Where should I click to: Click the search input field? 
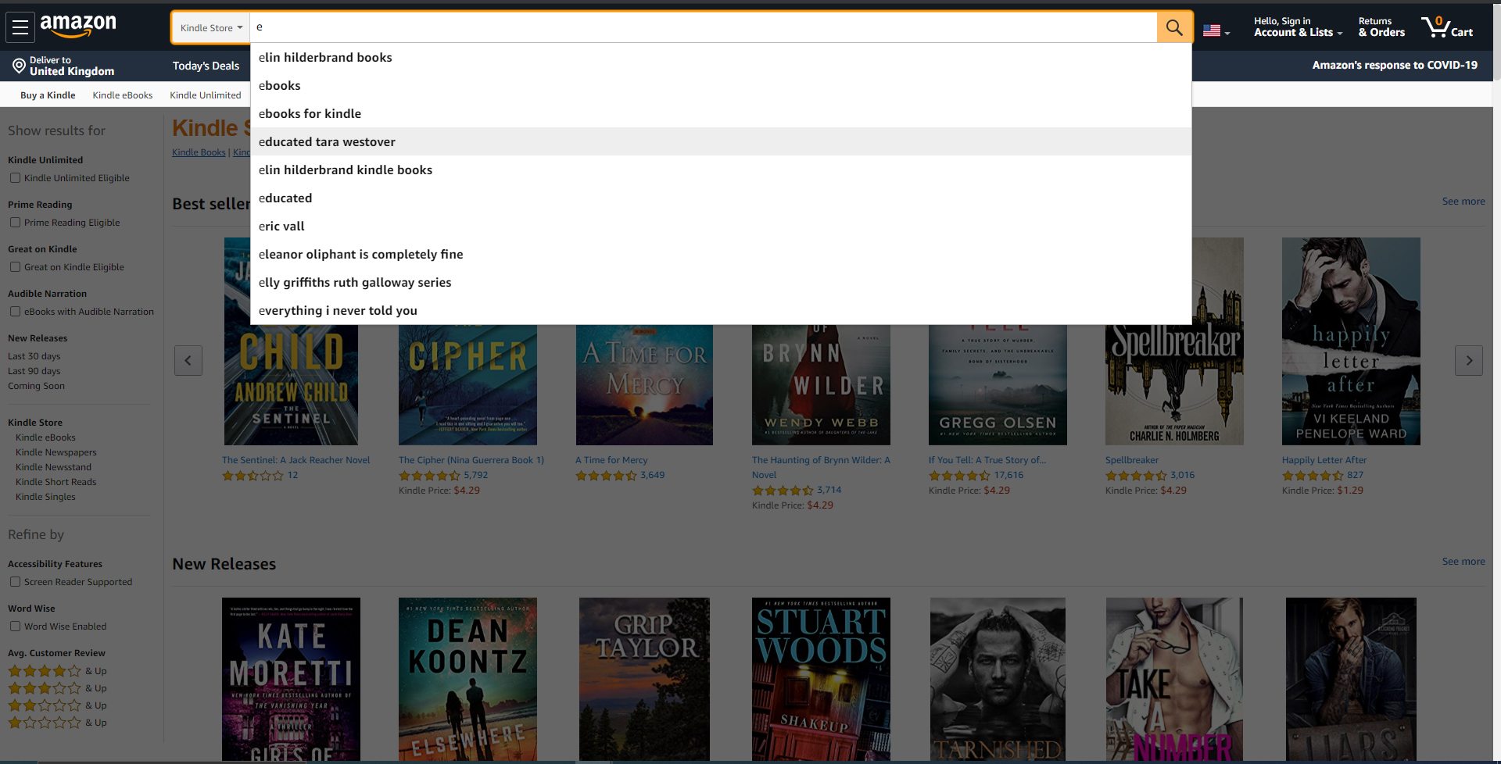point(704,27)
